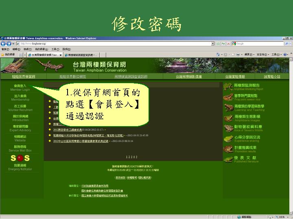Open the recent pages dropdown next to Forward
Viewport: 293px width, 219px height.
pyautogui.click(x=13, y=44)
